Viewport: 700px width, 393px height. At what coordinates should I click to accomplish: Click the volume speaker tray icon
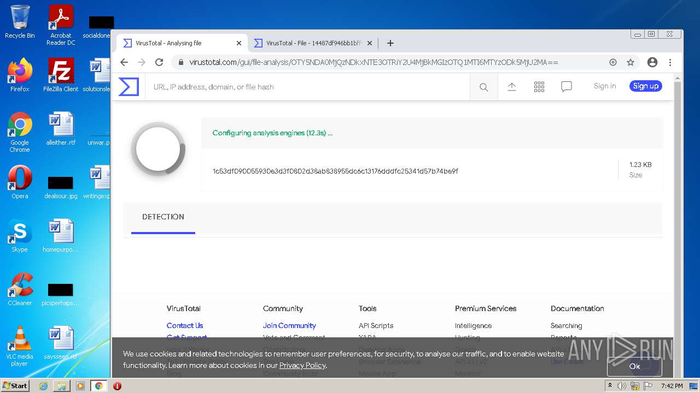(x=622, y=386)
